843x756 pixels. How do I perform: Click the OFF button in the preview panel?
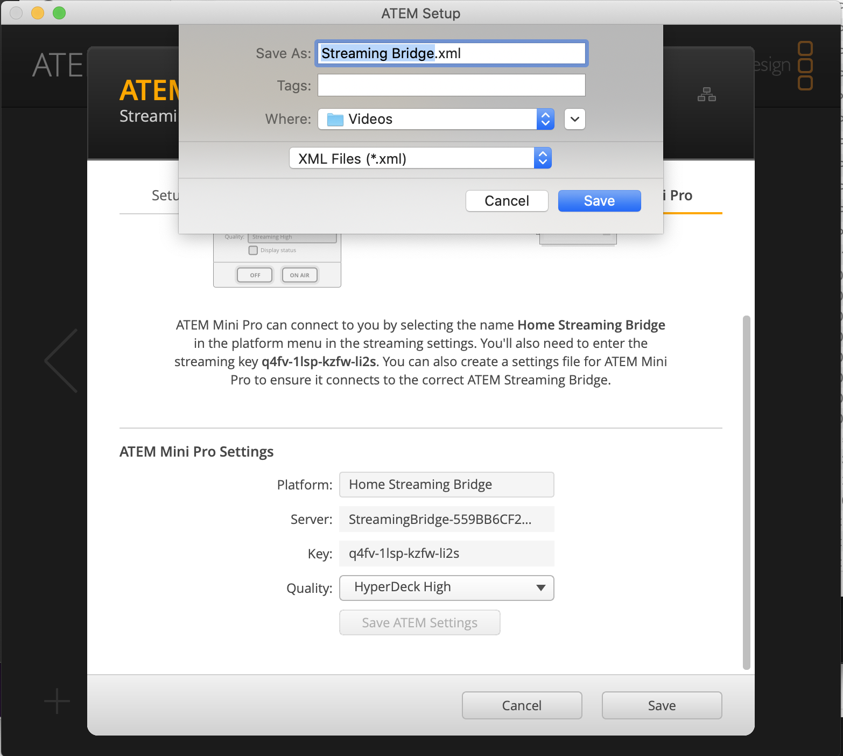click(x=255, y=275)
